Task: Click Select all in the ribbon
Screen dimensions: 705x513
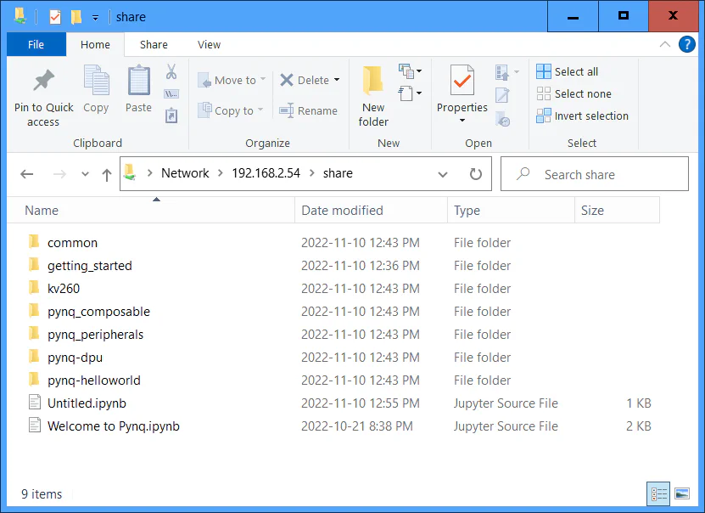Action: (x=573, y=71)
